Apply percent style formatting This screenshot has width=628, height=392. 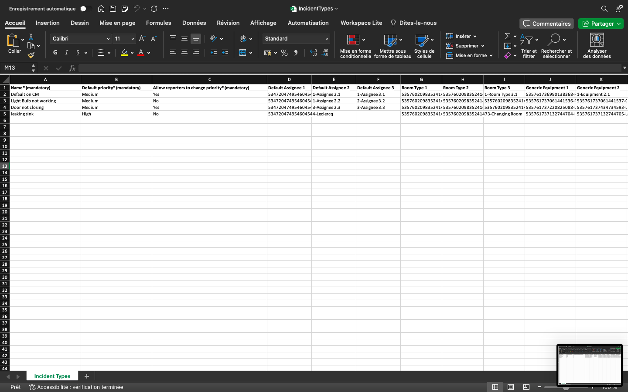pos(284,53)
